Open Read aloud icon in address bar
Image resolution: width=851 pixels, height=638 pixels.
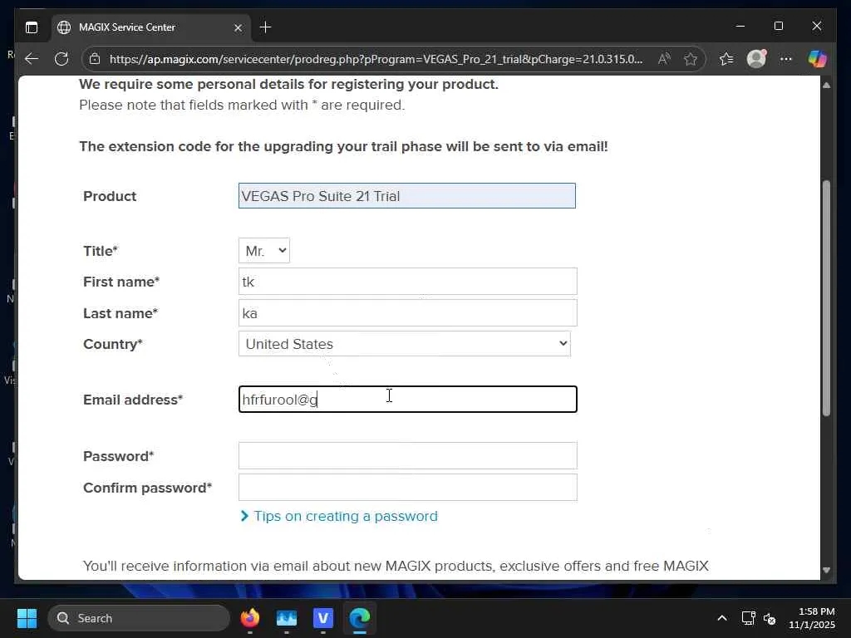(x=664, y=59)
